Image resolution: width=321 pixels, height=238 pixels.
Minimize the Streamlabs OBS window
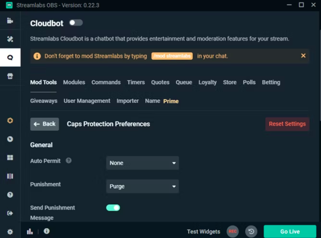(289, 5)
